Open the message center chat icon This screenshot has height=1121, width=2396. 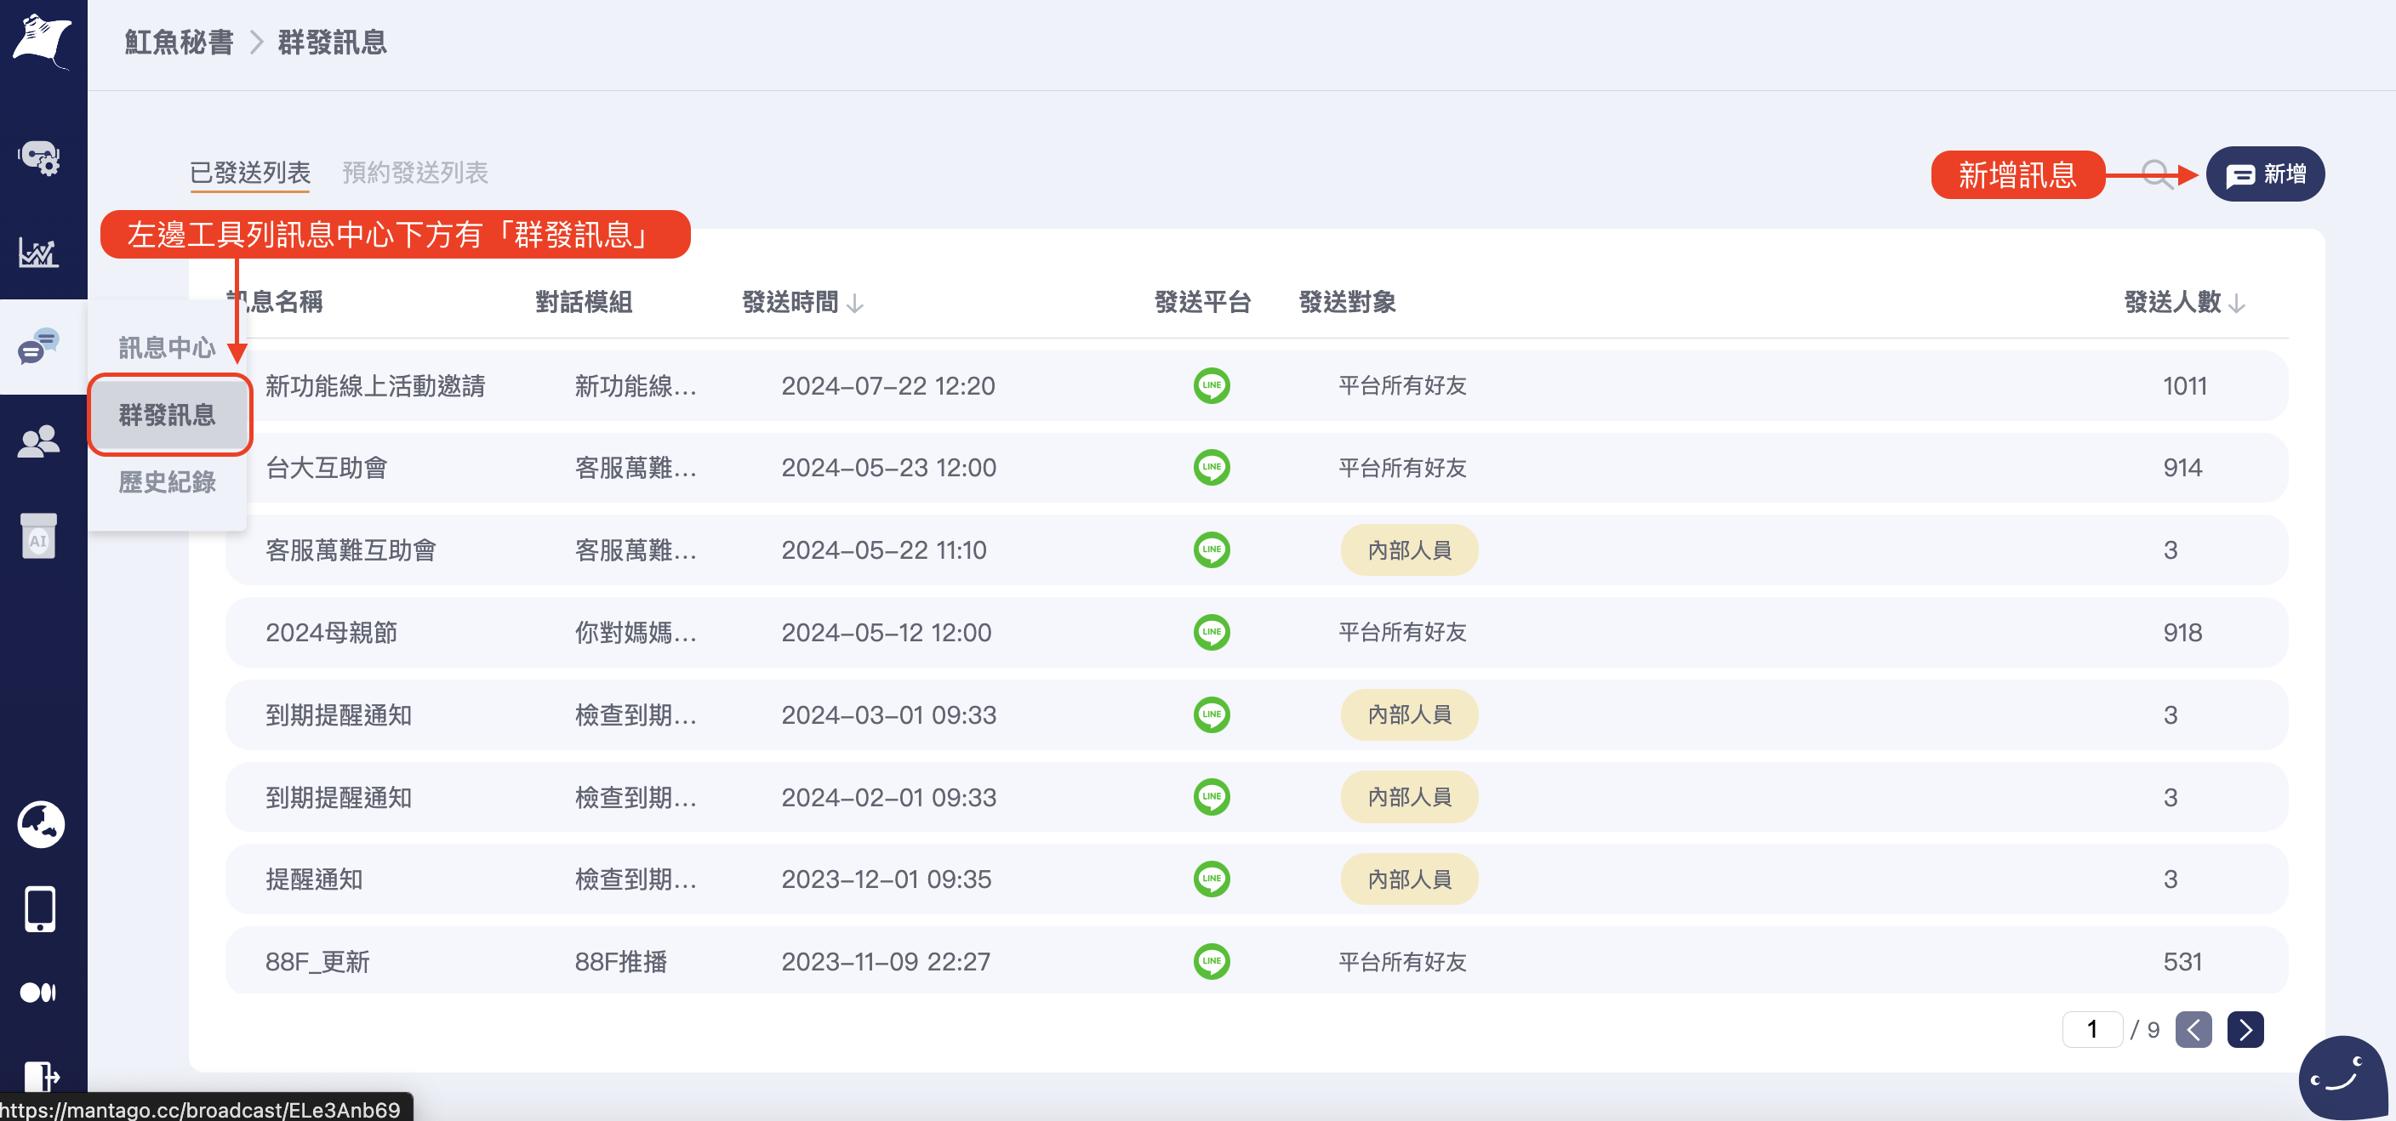[39, 347]
